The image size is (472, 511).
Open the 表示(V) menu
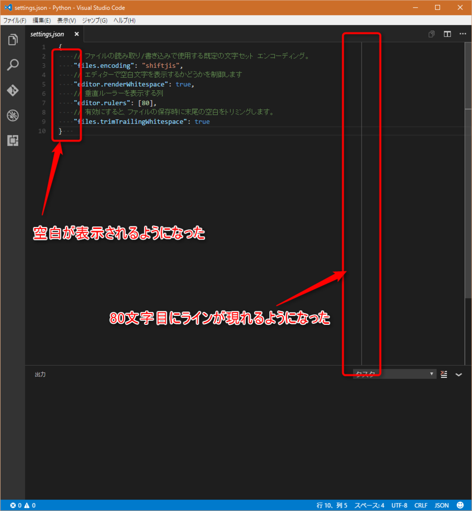(x=66, y=20)
